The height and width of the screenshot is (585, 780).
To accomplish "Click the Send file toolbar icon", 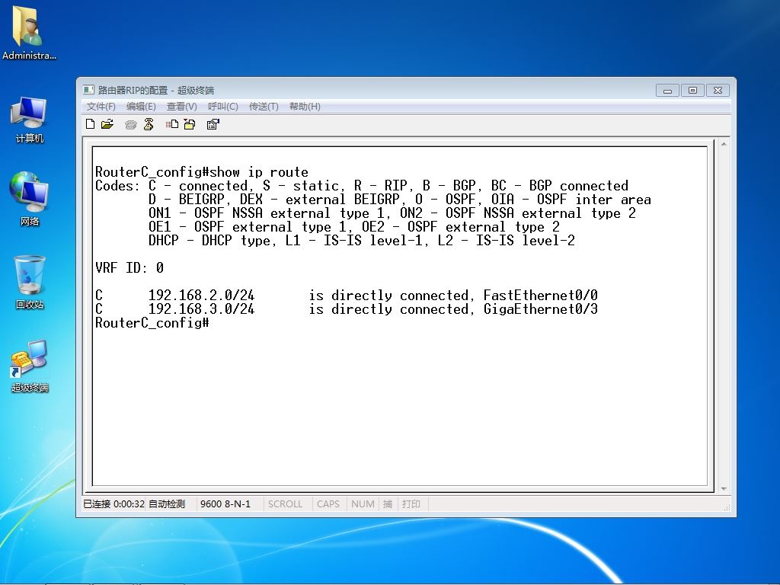I will tap(172, 124).
